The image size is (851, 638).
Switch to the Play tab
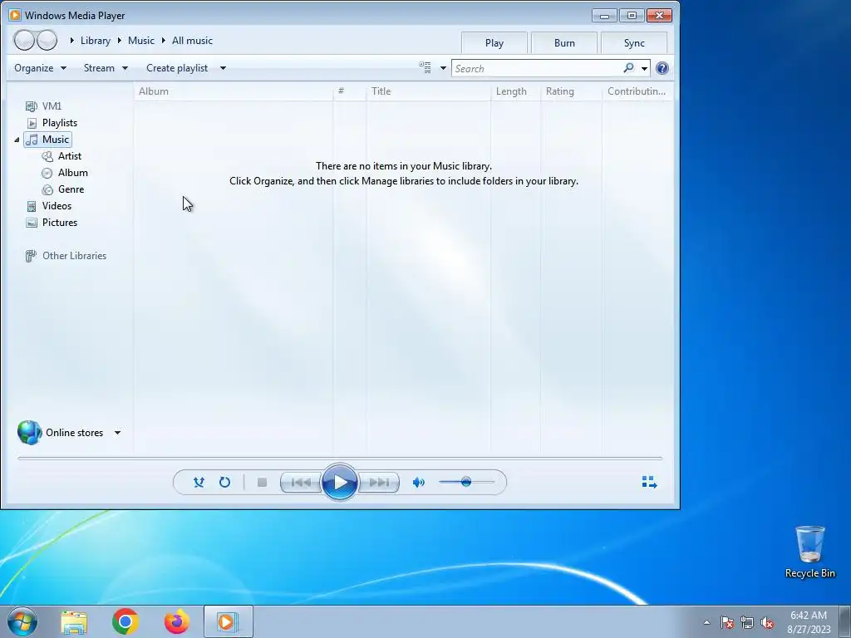494,43
